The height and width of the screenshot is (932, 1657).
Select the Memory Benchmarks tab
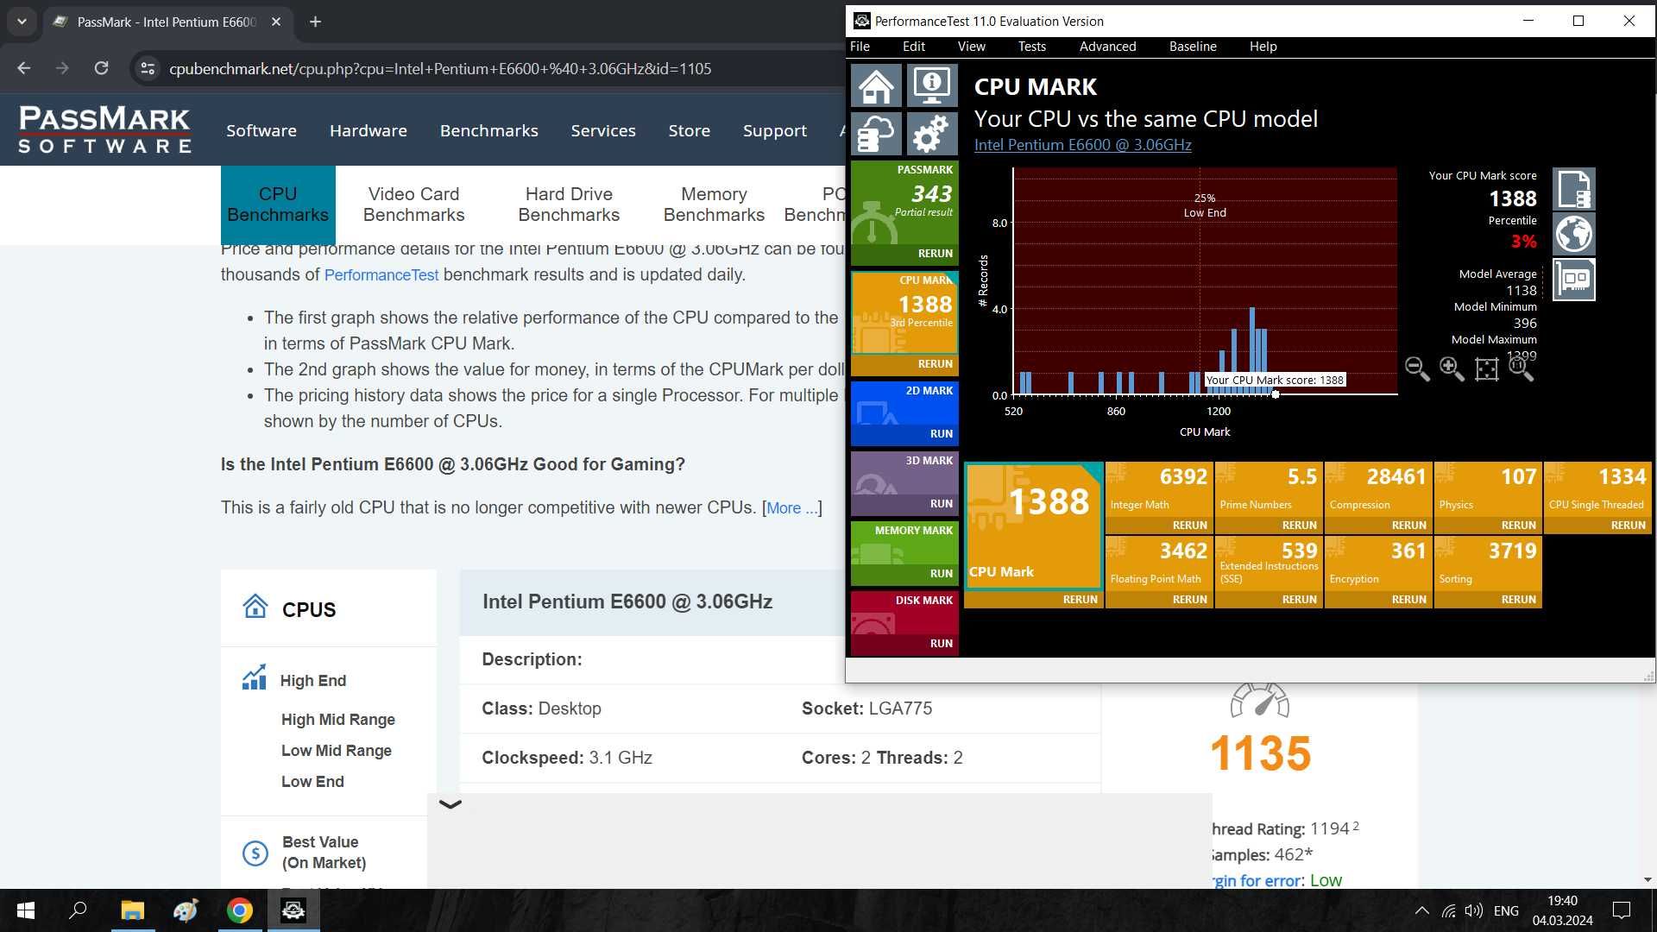(714, 205)
